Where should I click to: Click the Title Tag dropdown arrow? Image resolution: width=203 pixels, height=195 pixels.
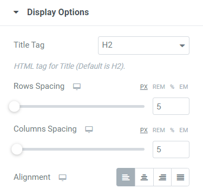182,45
